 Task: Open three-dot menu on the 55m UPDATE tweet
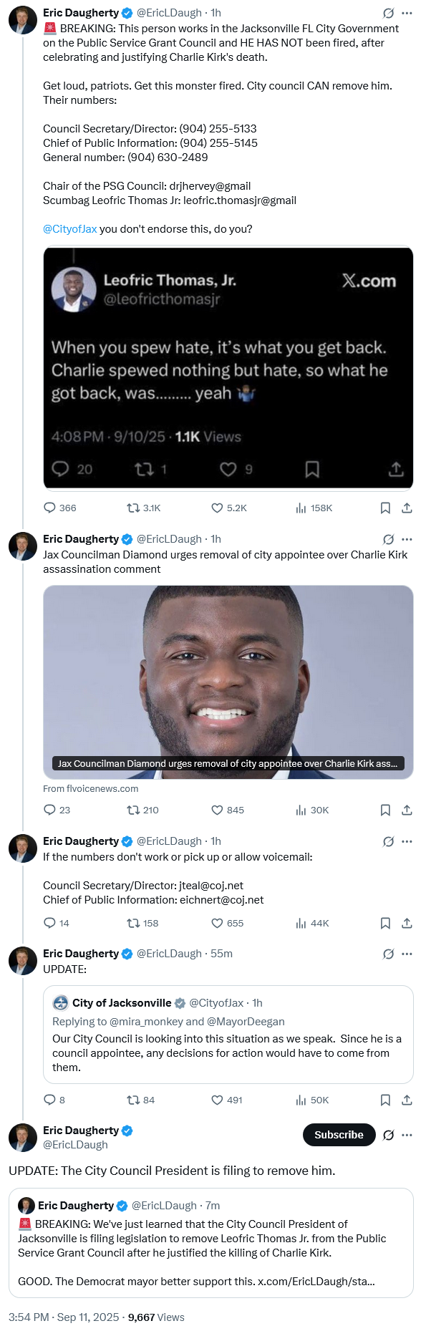(x=407, y=954)
